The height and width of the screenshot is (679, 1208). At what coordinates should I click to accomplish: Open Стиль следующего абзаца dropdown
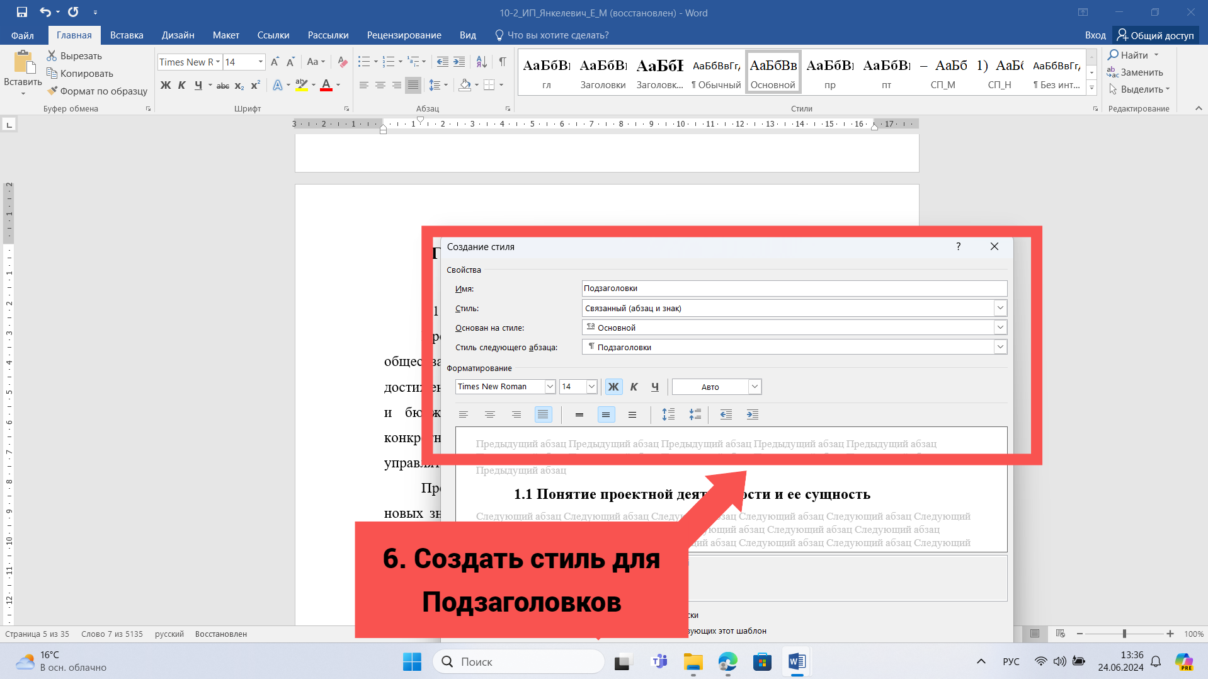click(1000, 347)
